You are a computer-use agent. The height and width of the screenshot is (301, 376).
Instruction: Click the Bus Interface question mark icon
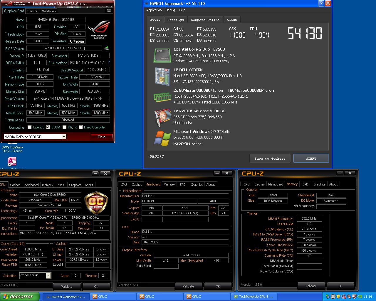click(109, 63)
